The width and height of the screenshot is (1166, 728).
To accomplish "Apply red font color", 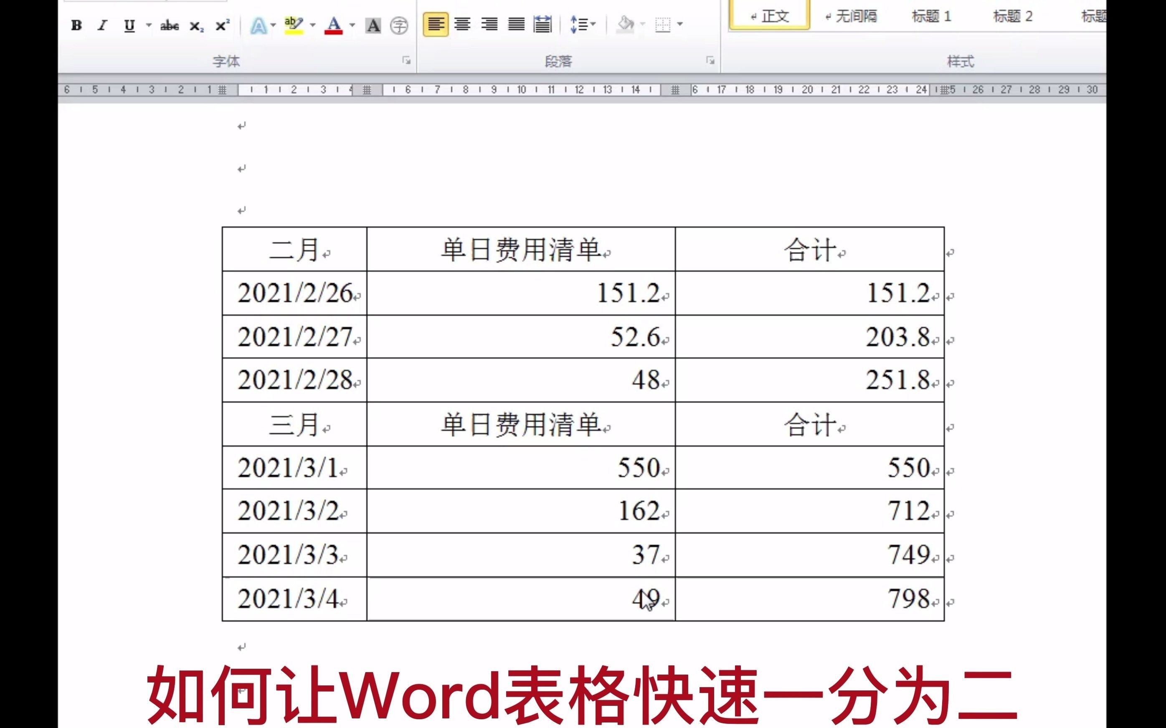I will tap(333, 25).
